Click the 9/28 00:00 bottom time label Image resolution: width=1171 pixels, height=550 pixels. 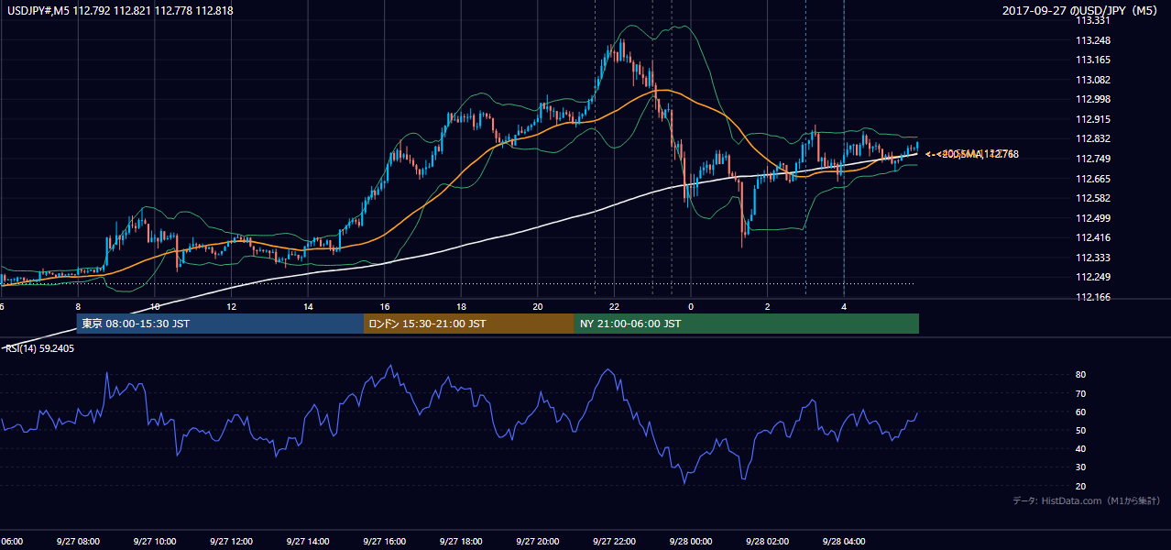pos(690,542)
